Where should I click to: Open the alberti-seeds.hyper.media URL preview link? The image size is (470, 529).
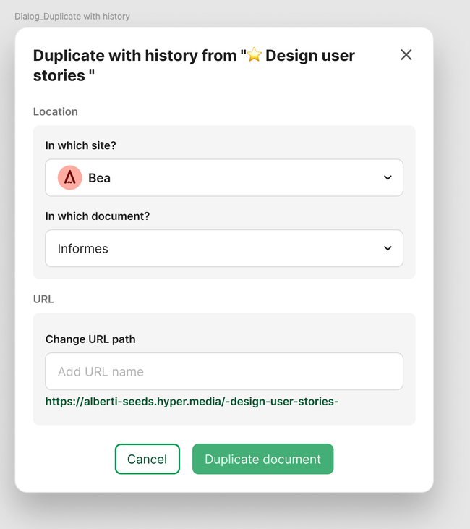click(192, 401)
